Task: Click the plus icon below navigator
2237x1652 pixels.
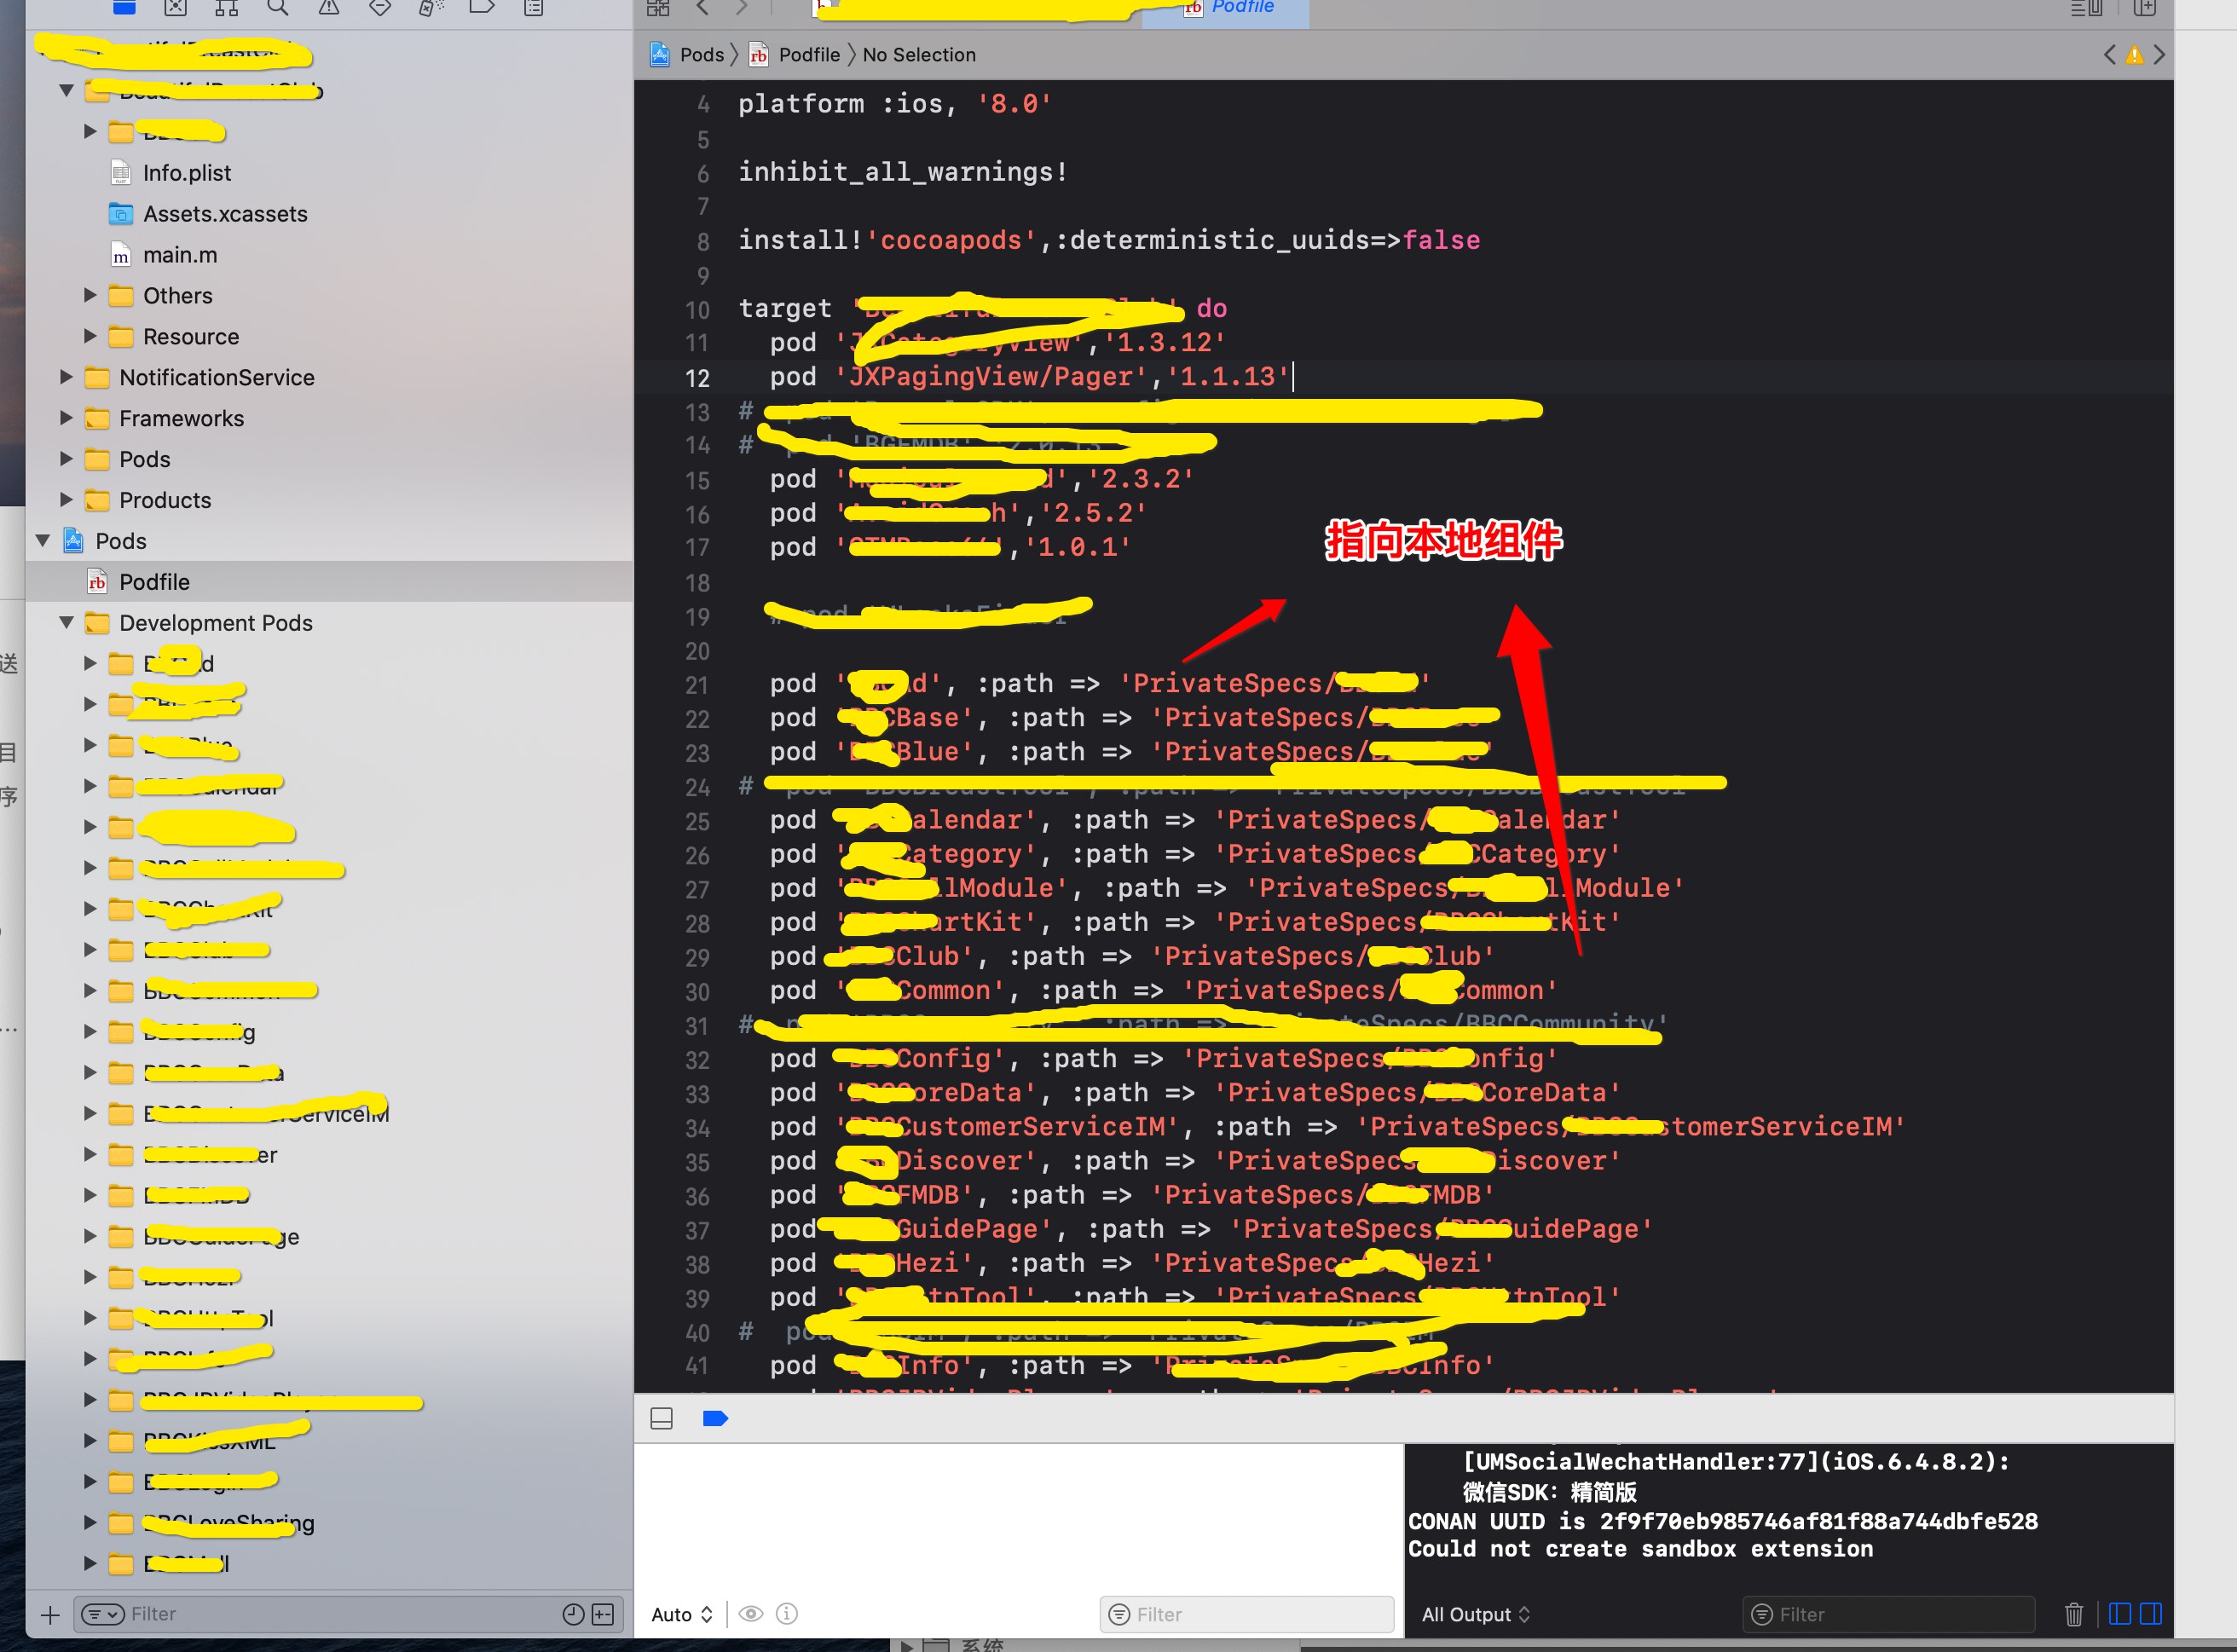Action: coord(50,1614)
